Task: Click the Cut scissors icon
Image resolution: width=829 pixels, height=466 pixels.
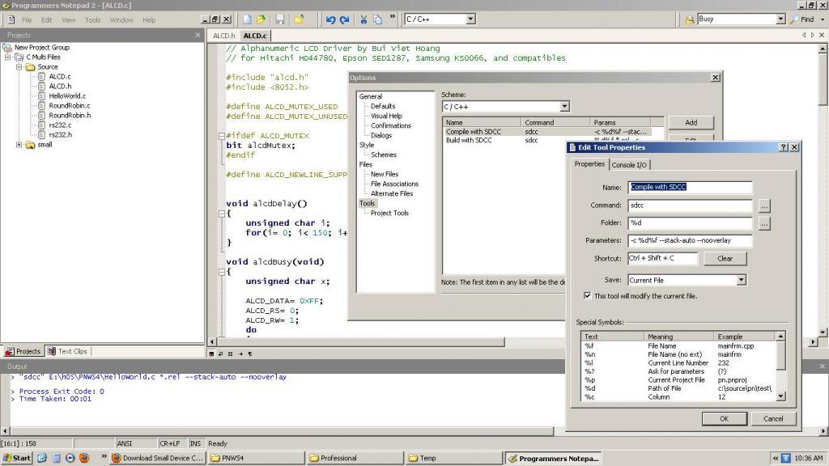Action: coord(364,19)
